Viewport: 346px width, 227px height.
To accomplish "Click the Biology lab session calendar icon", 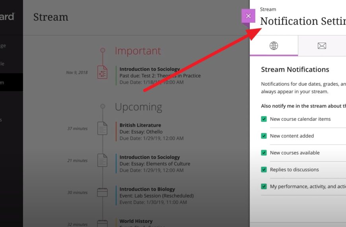I will coord(103,192).
